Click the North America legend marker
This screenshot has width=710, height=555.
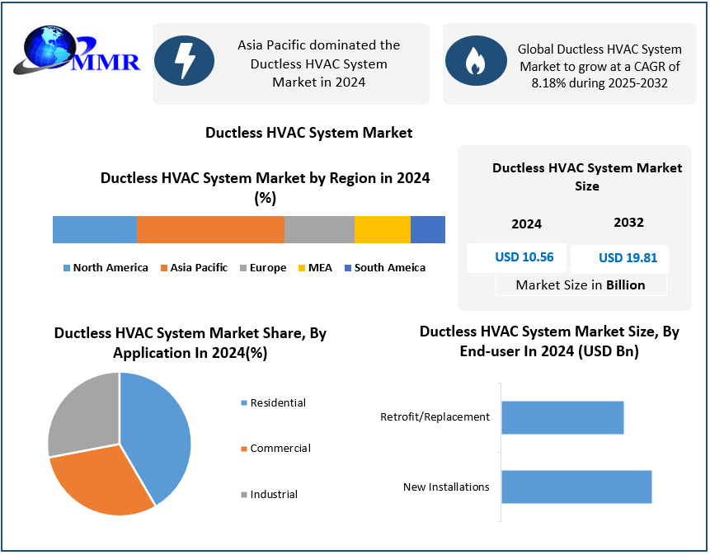coord(67,268)
